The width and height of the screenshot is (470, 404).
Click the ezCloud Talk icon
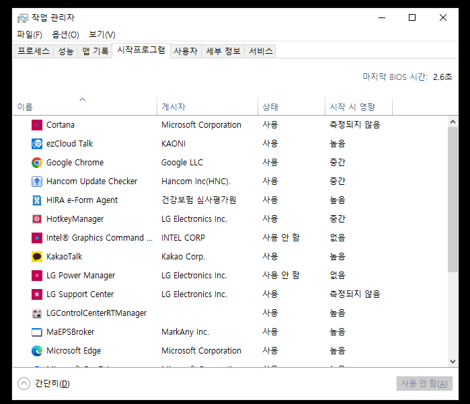pos(37,144)
